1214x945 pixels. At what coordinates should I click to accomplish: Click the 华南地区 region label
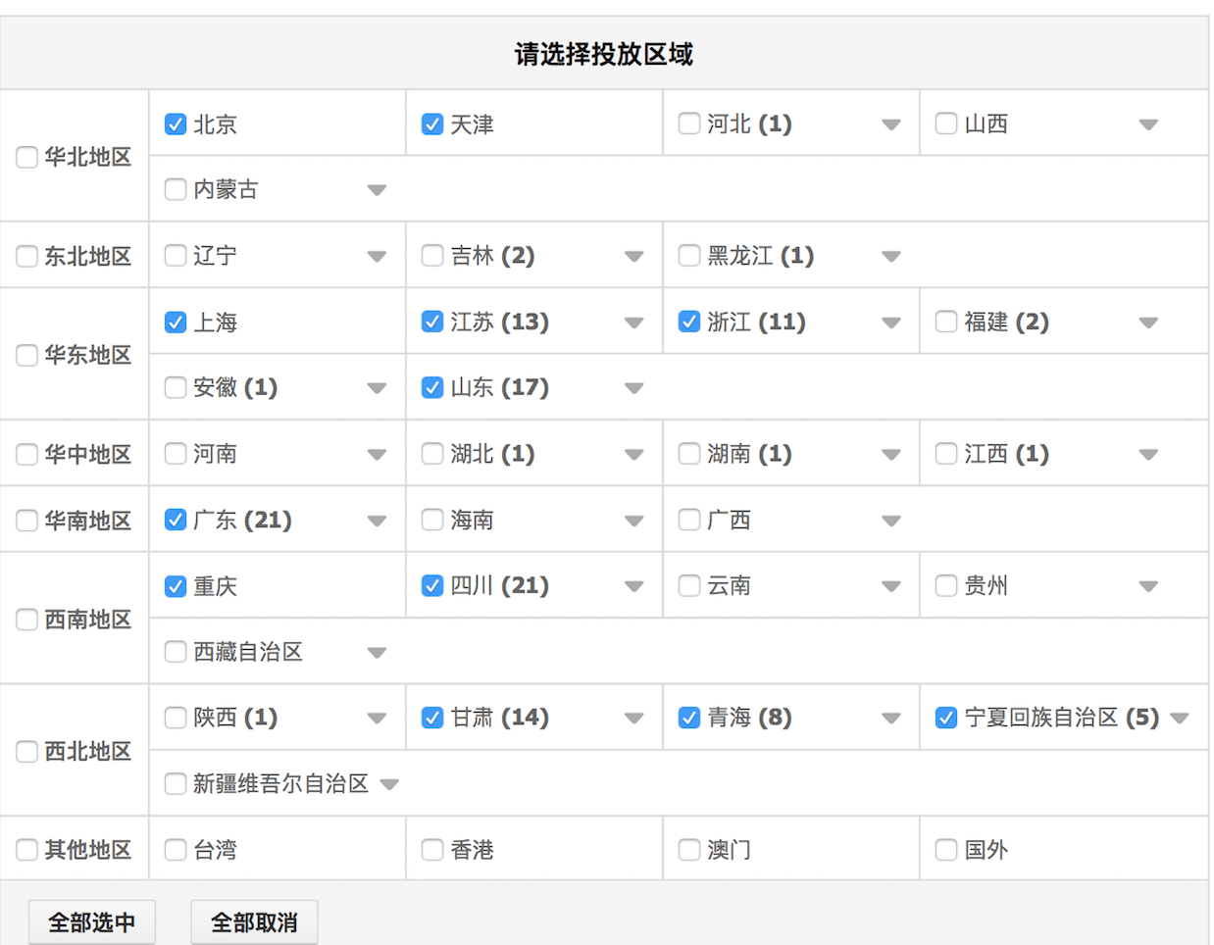click(x=87, y=521)
